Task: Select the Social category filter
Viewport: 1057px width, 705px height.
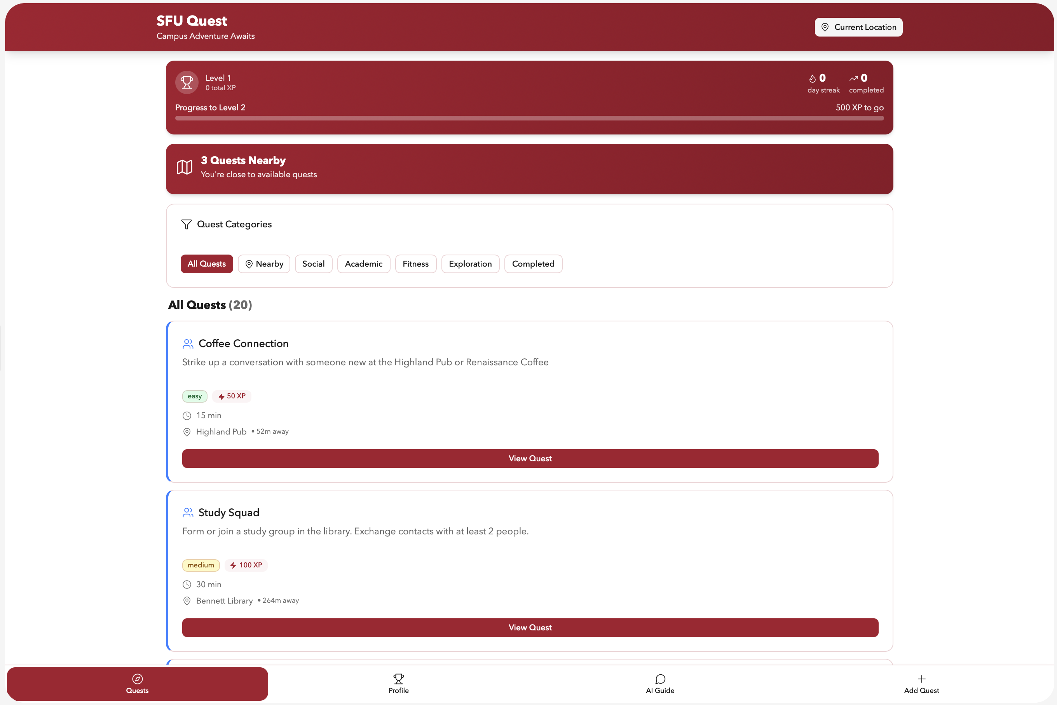Action: tap(313, 264)
